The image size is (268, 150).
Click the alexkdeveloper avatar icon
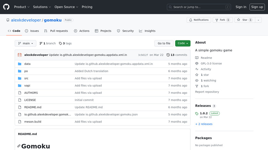tap(20, 55)
